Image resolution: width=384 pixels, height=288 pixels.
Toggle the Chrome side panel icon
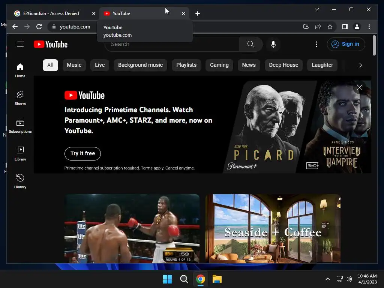coord(345,27)
